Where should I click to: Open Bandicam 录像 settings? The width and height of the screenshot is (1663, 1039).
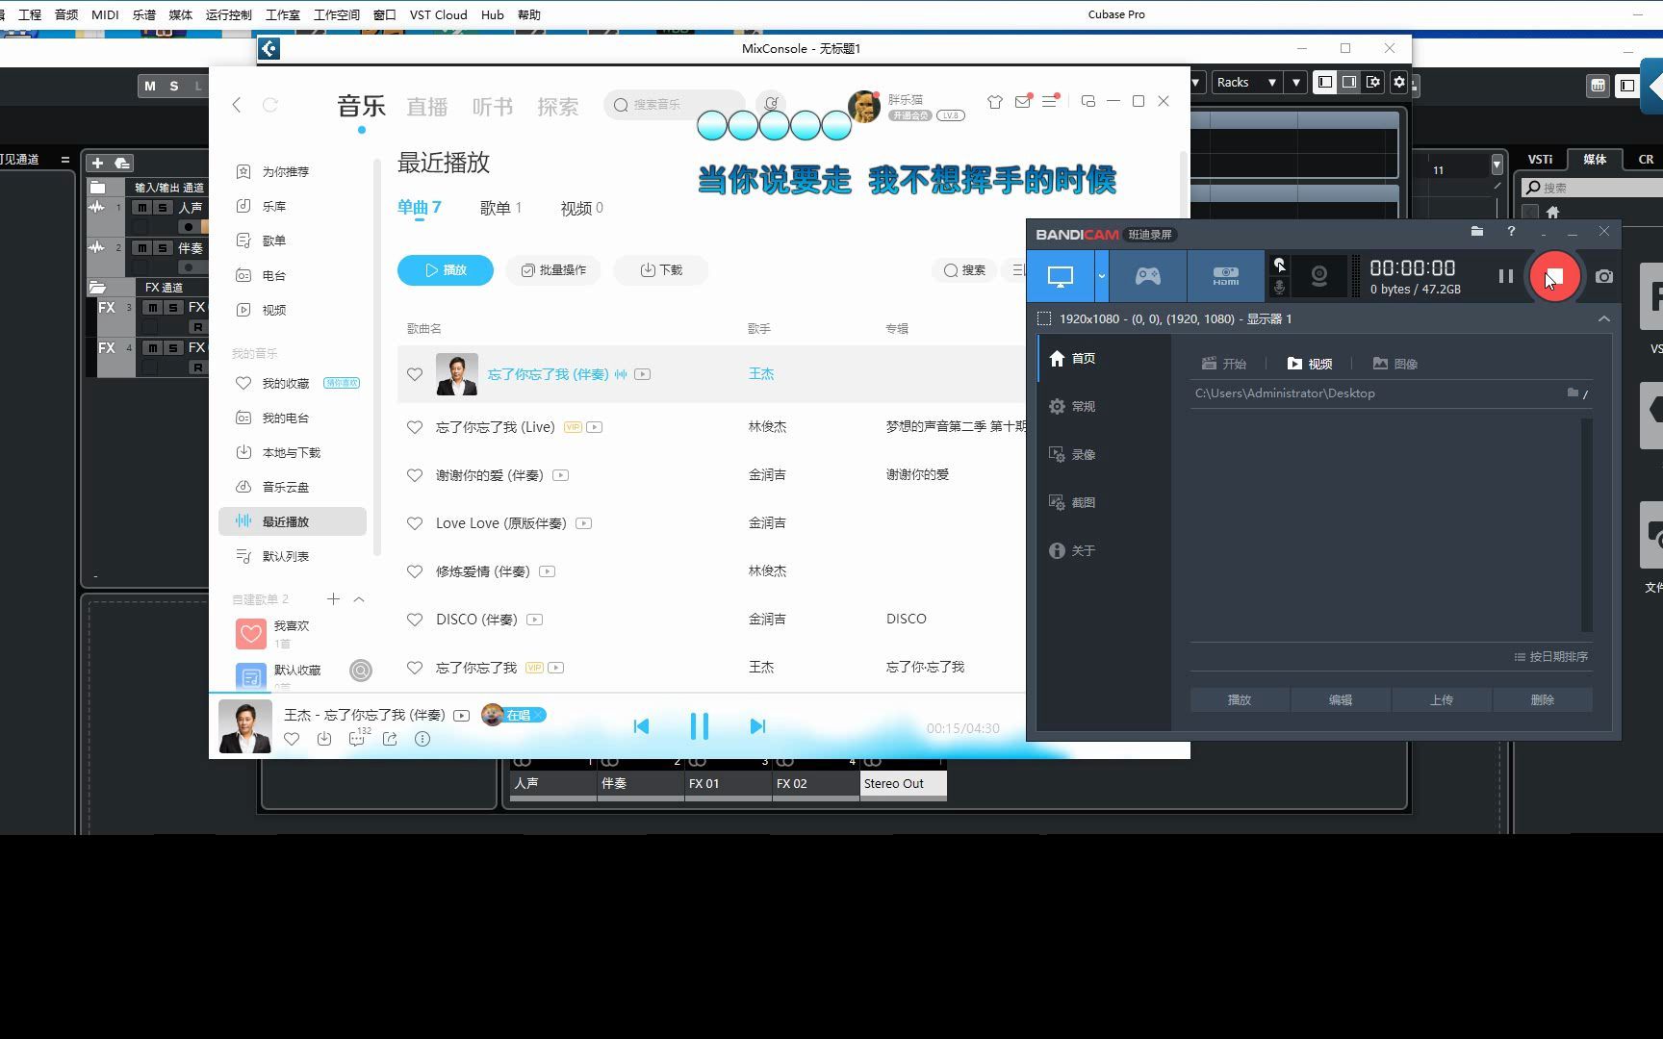pyautogui.click(x=1073, y=455)
